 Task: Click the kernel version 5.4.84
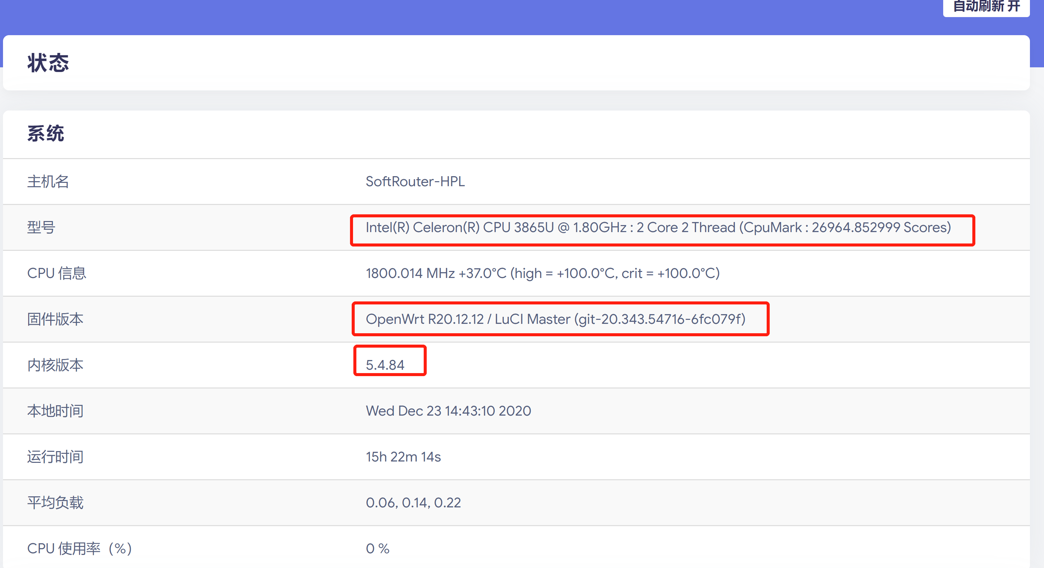pyautogui.click(x=385, y=365)
